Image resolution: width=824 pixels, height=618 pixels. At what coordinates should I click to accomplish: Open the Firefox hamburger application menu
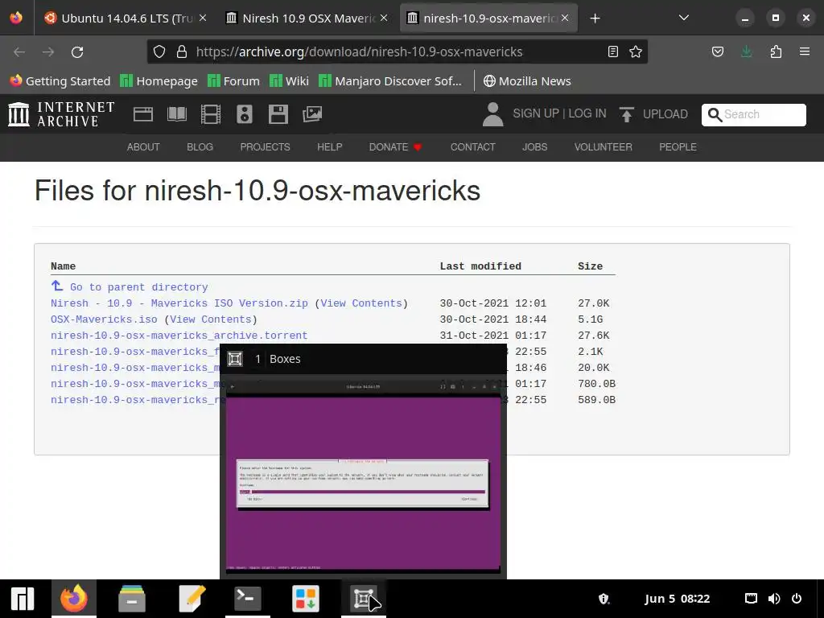[804, 51]
